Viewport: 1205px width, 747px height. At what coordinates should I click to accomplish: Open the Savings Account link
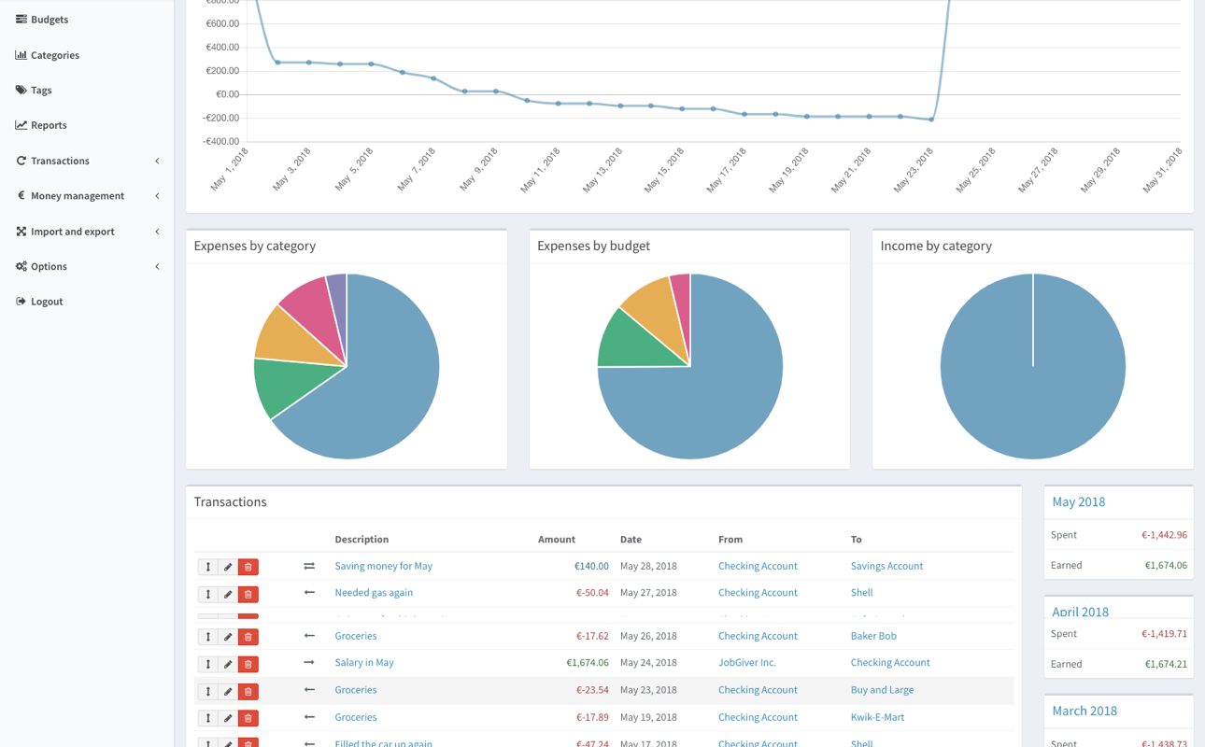[x=886, y=566]
